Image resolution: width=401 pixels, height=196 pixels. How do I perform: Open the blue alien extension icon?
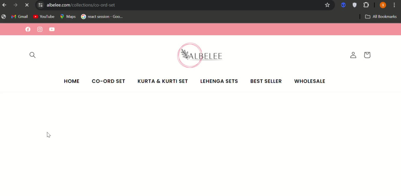pos(343,5)
